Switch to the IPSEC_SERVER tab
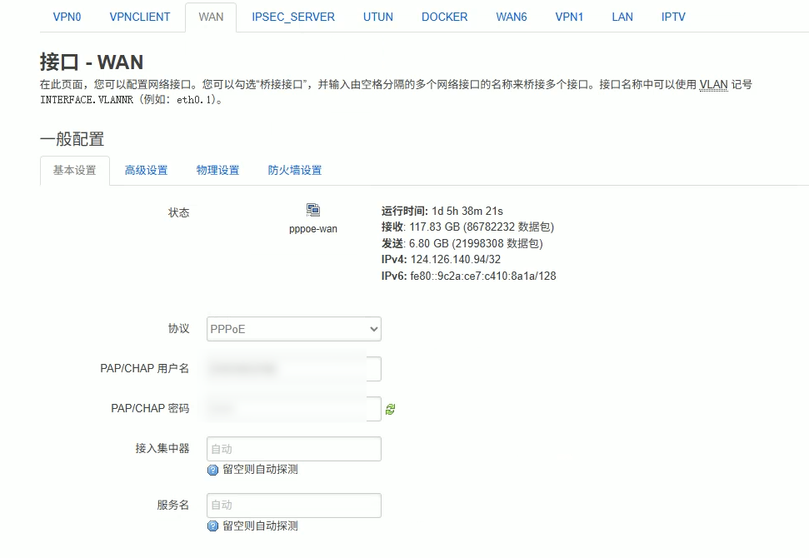This screenshot has height=558, width=809. [x=292, y=16]
